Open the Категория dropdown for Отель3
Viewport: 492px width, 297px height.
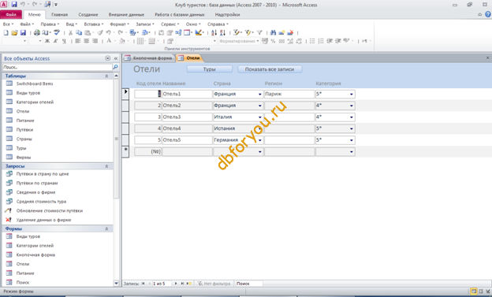click(x=352, y=117)
